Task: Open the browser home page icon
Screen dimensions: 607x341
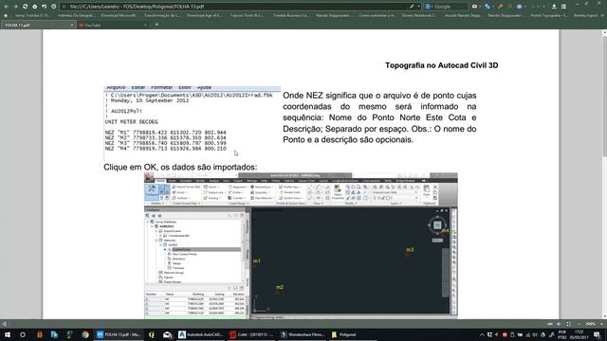Action: coord(34,7)
